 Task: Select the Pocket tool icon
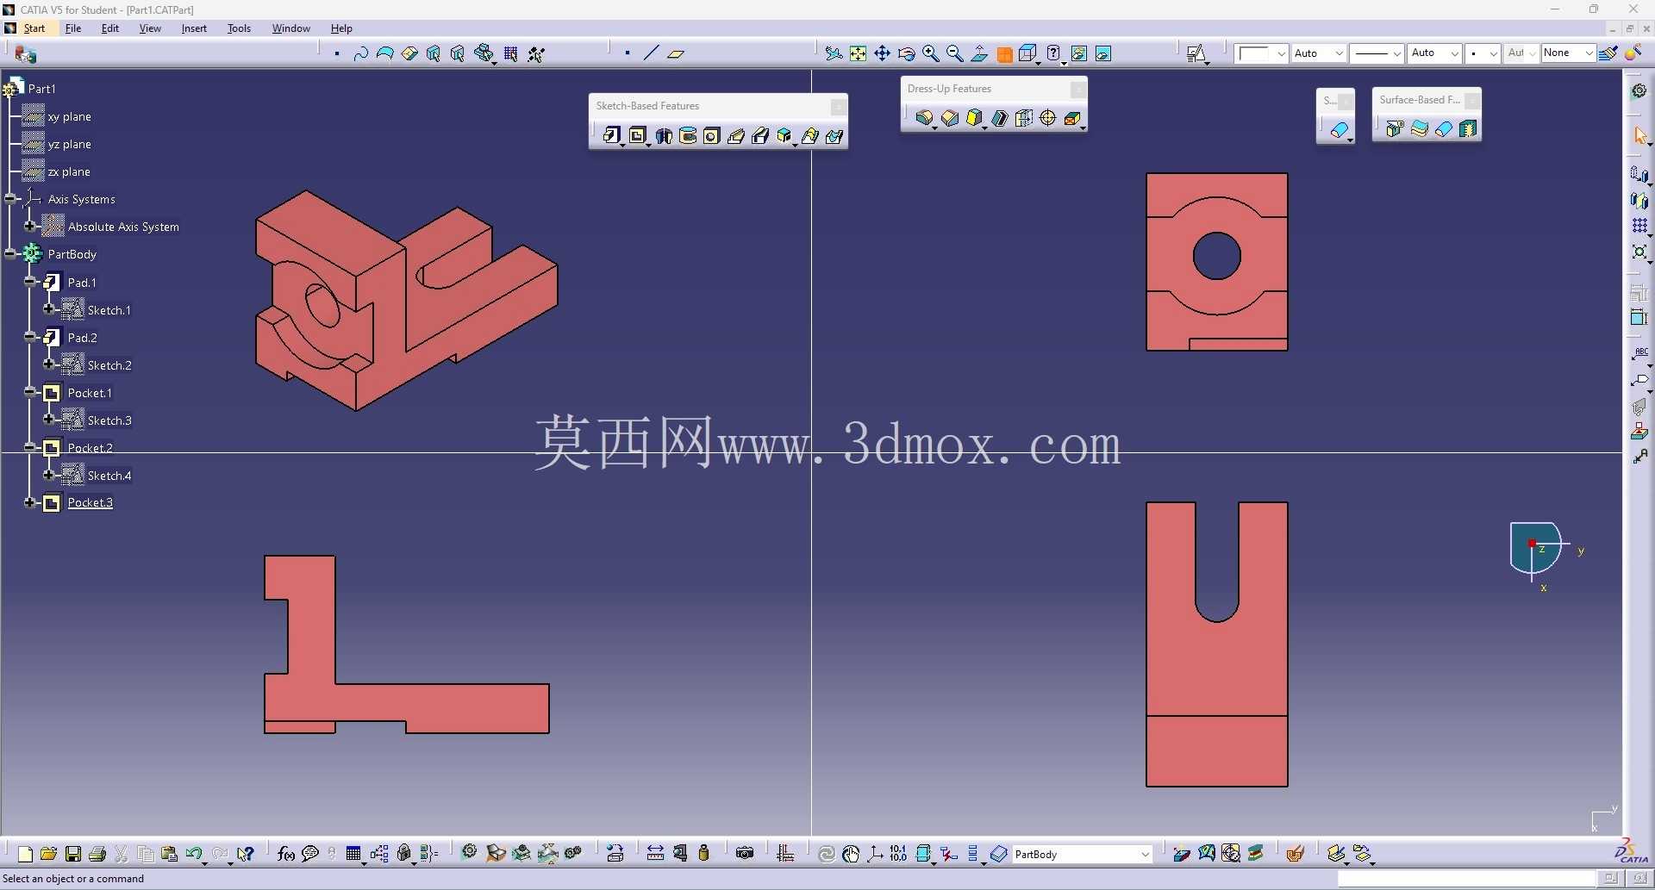coord(637,136)
